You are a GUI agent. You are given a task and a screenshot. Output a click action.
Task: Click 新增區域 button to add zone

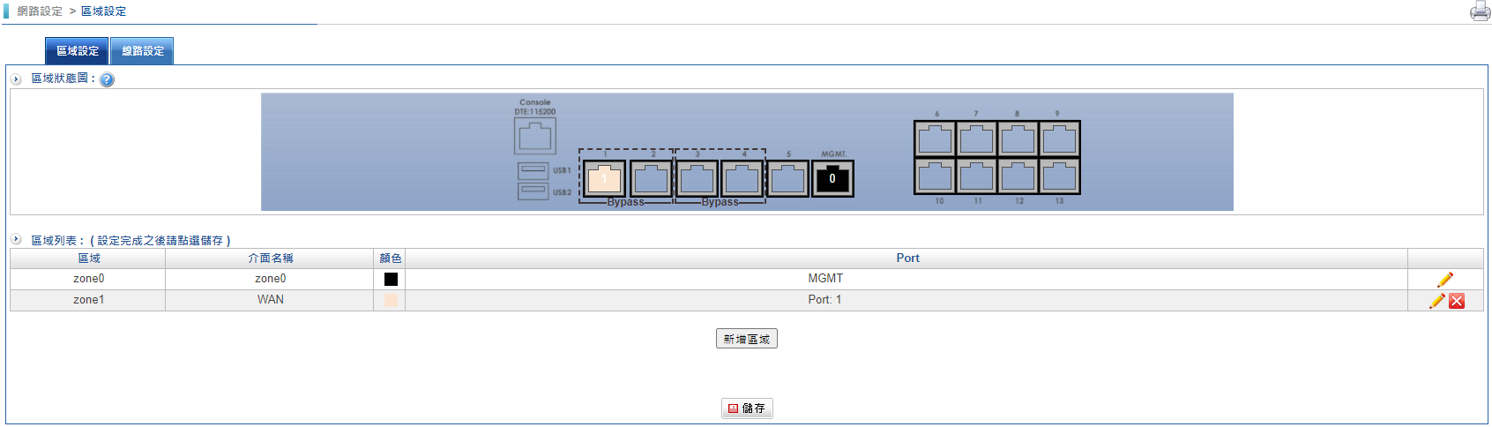point(746,339)
